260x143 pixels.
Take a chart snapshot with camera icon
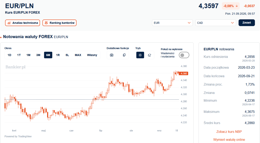click(x=112, y=55)
